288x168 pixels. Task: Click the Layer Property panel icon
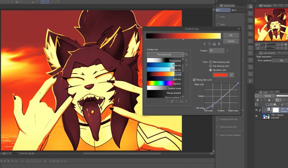click(x=261, y=53)
